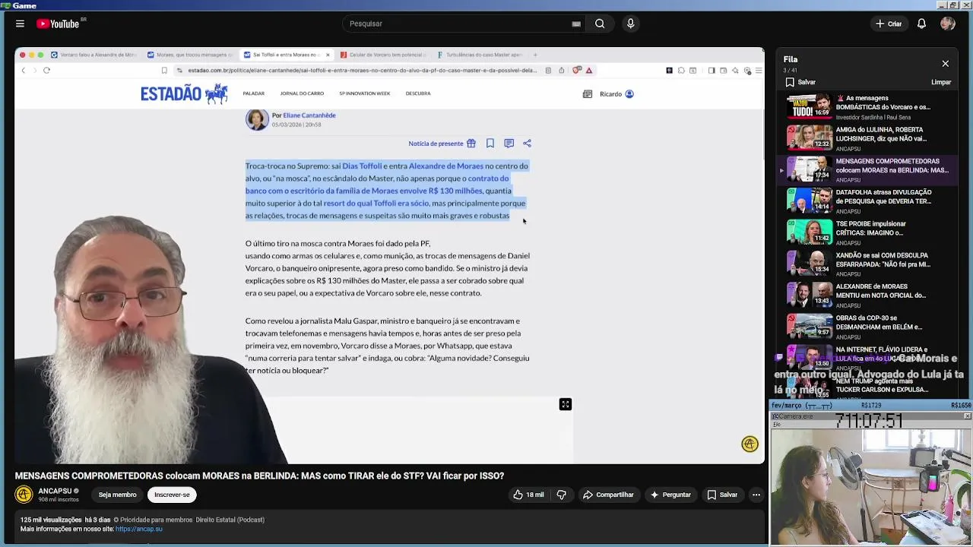Open the YouTube guide hamburger menu

click(20, 24)
